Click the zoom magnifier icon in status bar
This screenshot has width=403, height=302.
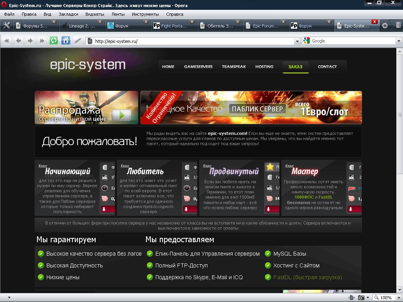(377, 297)
